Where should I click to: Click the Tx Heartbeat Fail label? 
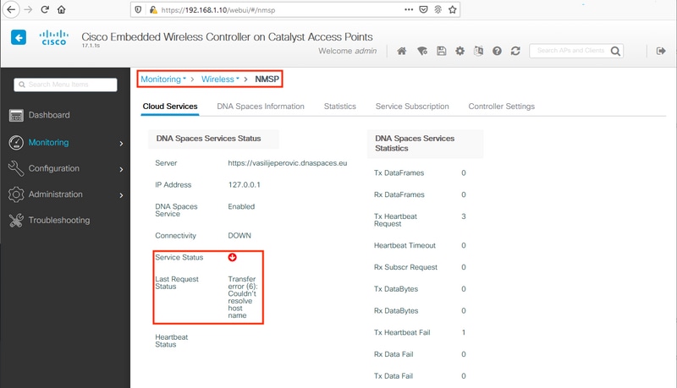[402, 332]
